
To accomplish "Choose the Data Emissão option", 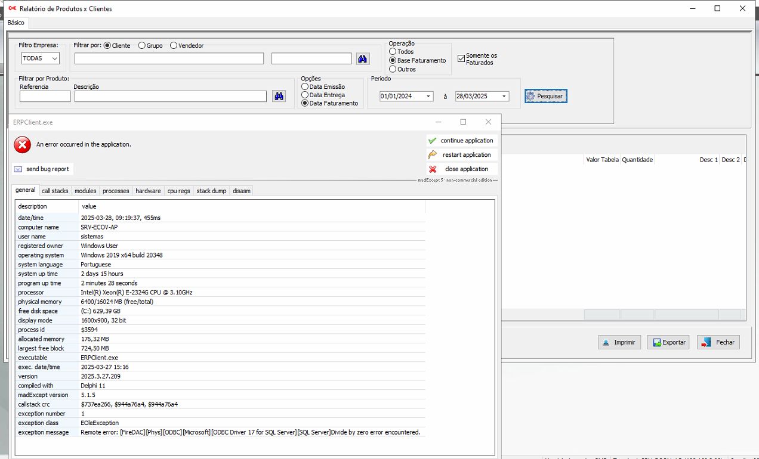I will tap(305, 87).
